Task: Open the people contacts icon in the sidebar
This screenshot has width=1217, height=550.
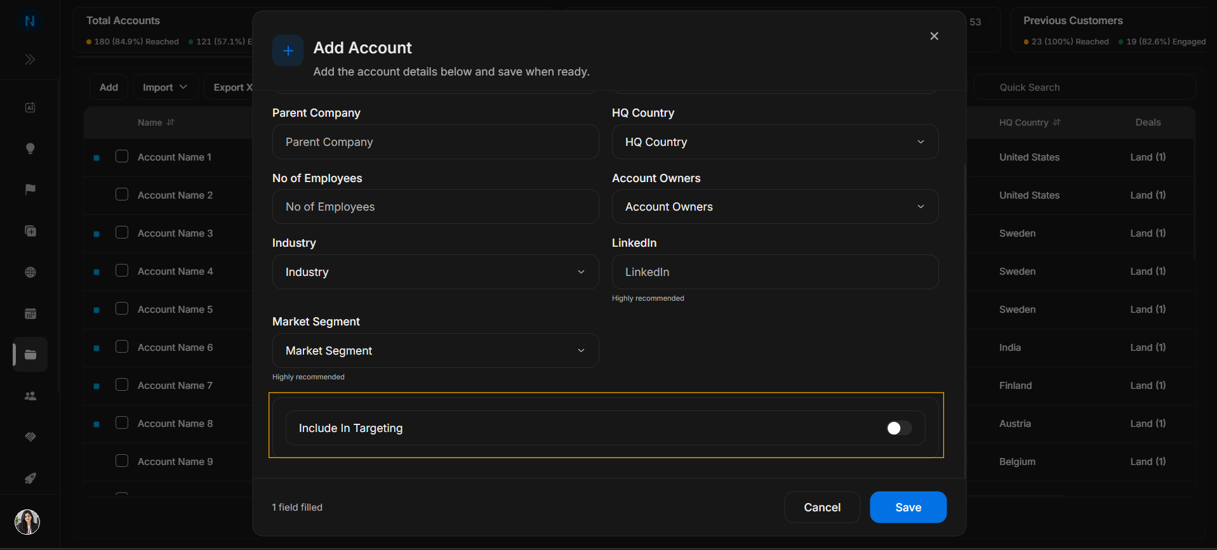Action: point(30,396)
